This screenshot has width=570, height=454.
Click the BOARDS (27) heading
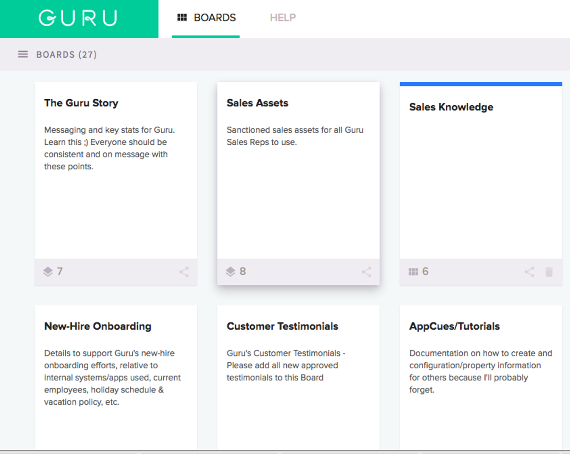[x=67, y=55]
